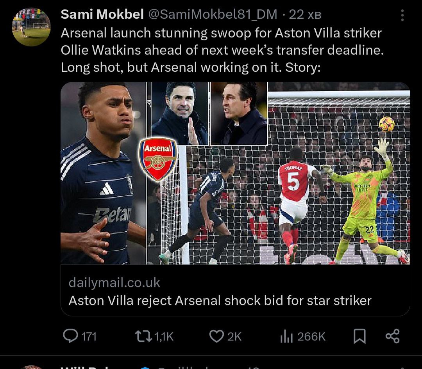The width and height of the screenshot is (422, 369).
Task: Tap the 1,1K retweet count
Action: [164, 336]
